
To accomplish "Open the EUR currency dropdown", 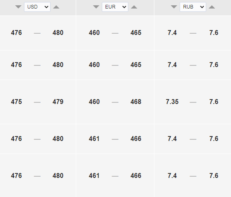I will (x=115, y=7).
